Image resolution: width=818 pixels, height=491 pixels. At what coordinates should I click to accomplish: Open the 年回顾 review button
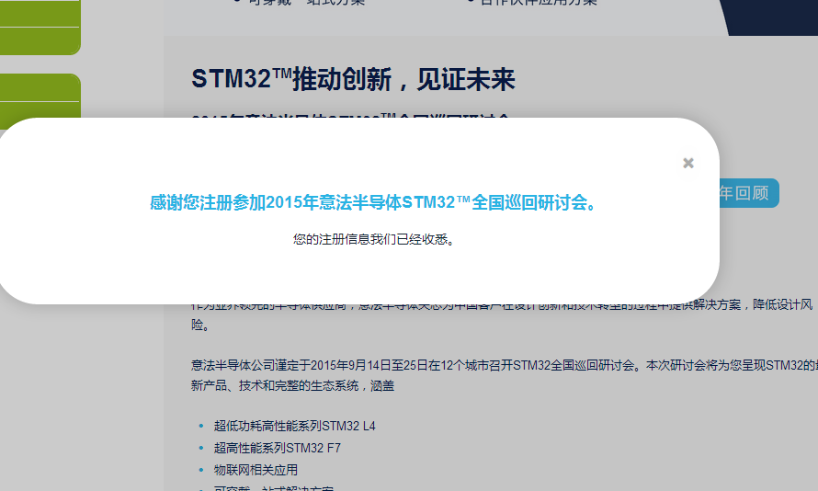(x=749, y=193)
